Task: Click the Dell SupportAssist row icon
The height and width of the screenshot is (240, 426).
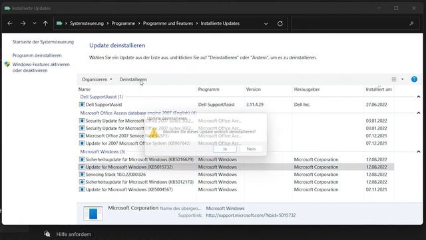Action: 82,105
